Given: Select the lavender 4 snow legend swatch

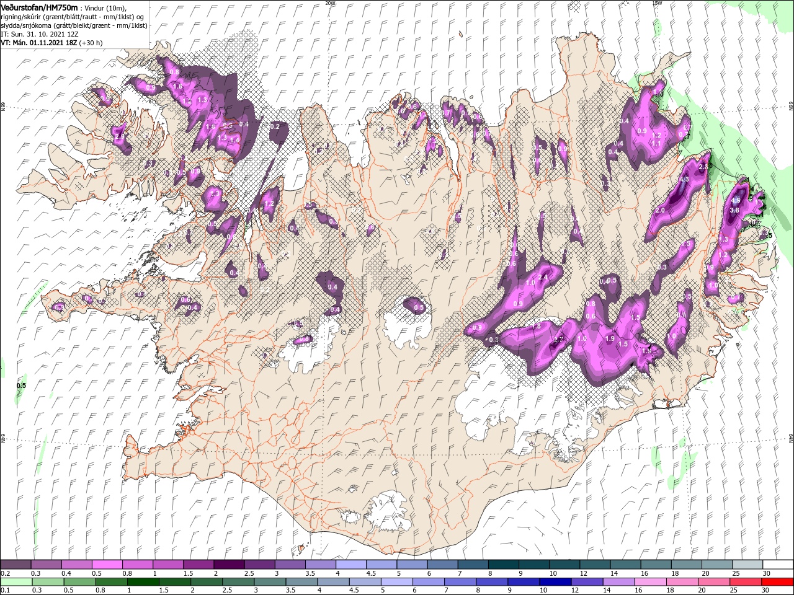Looking at the screenshot, I should tap(350, 565).
